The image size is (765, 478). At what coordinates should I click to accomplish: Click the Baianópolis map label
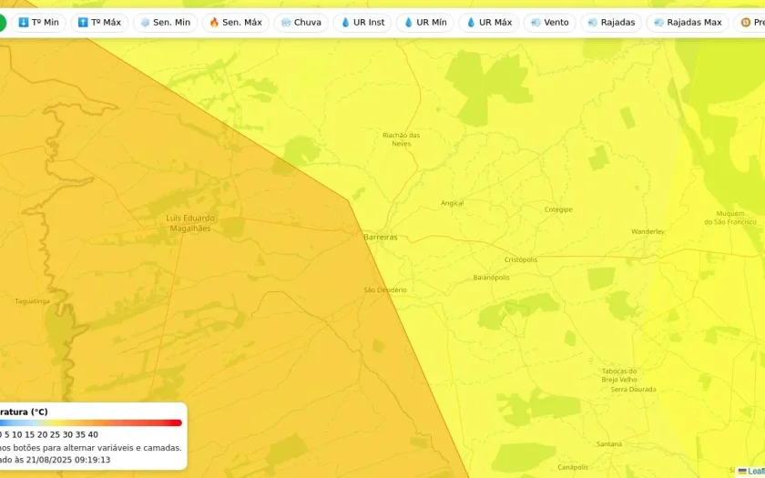tap(491, 277)
